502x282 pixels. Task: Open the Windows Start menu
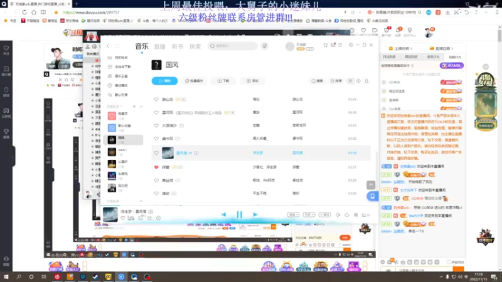(6, 277)
